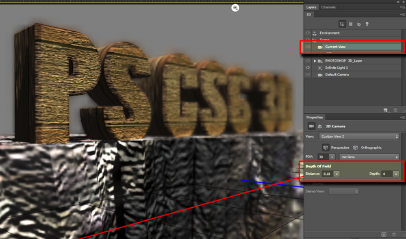The image size is (406, 239).
Task: Select the Perspective camera cube icon
Action: [x=325, y=147]
